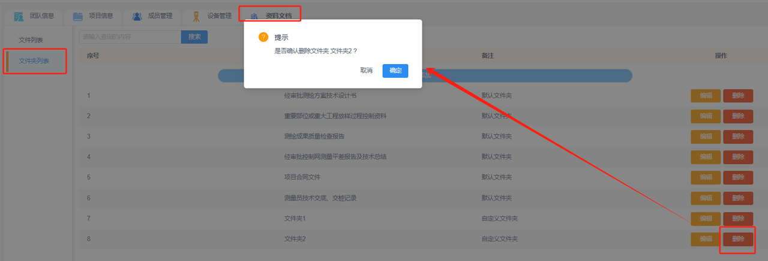This screenshot has width=768, height=261.
Task: Delete the 文件夹1 row
Action: coord(737,218)
